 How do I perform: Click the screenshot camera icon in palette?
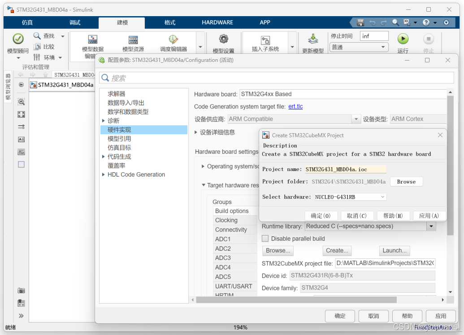coord(21,291)
